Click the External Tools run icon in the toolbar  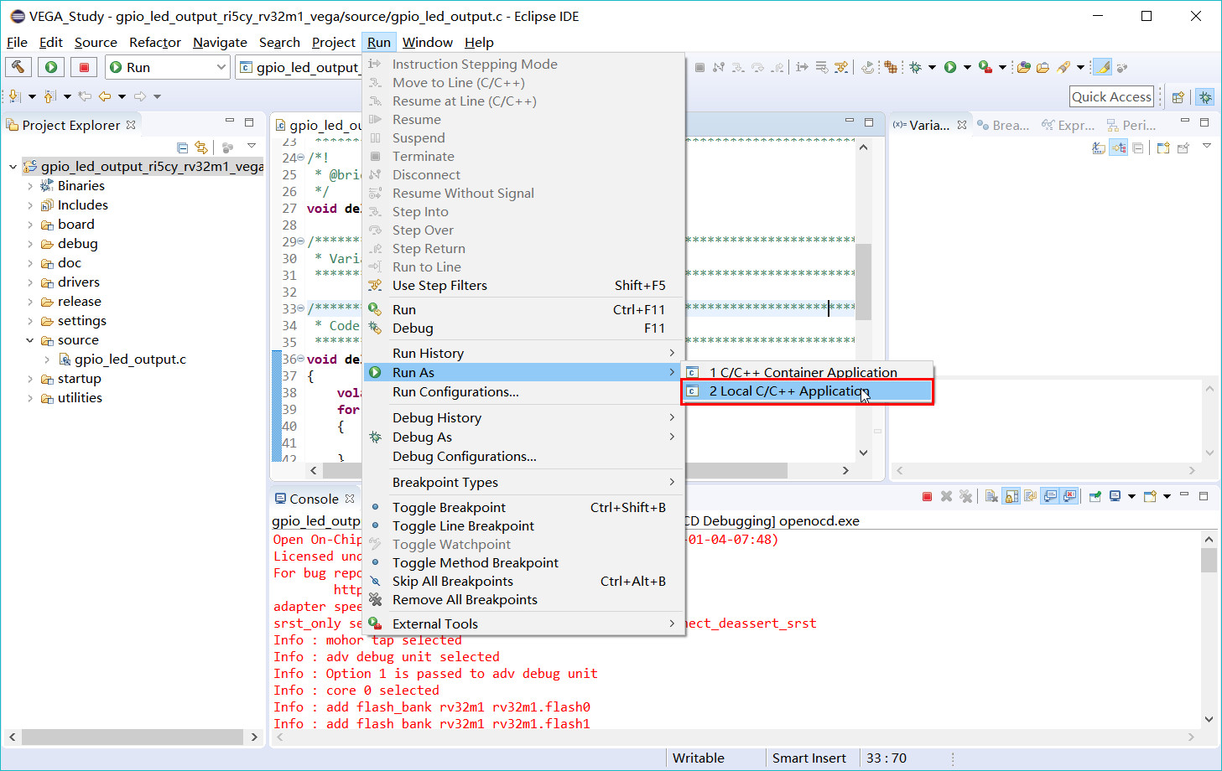(985, 67)
